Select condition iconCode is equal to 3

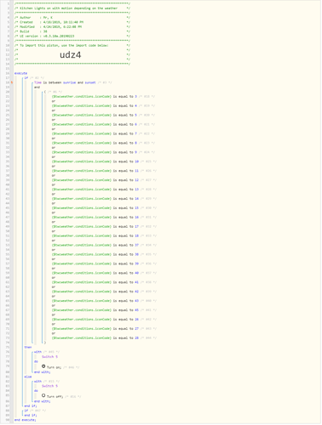pos(95,97)
